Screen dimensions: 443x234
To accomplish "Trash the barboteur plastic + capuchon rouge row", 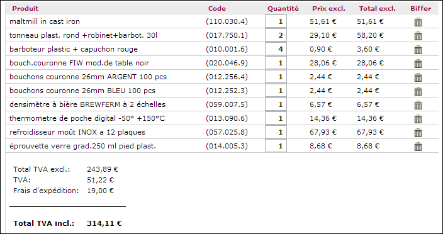I will point(418,50).
